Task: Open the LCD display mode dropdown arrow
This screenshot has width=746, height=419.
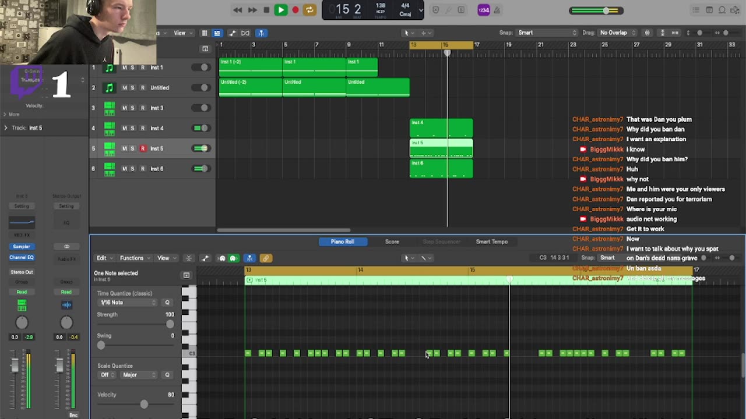Action: click(421, 10)
